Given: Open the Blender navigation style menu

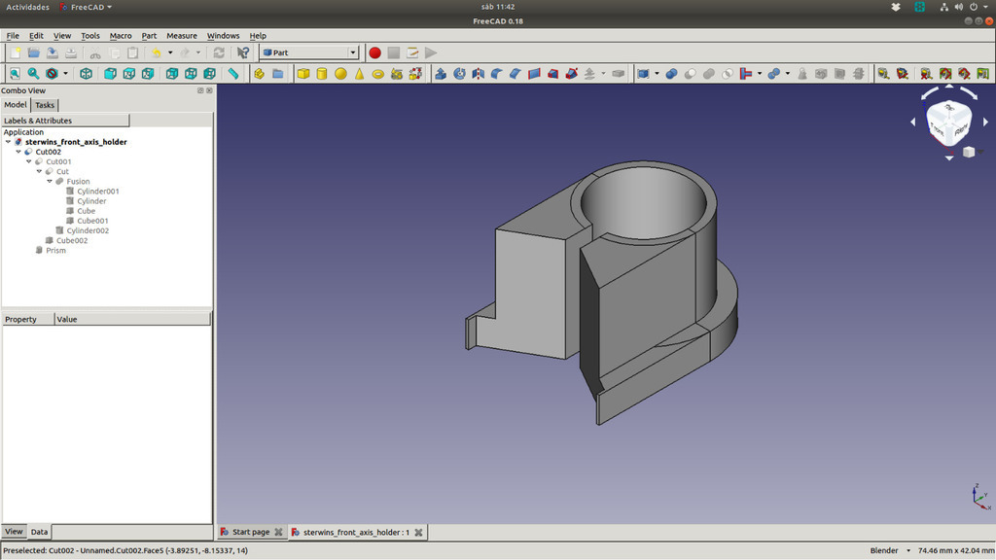Looking at the screenshot, I should coord(891,550).
